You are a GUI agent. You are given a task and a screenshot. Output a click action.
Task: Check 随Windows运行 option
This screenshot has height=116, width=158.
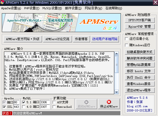(126, 45)
